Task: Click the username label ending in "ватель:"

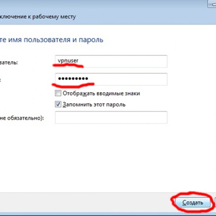Action: tap(9, 62)
